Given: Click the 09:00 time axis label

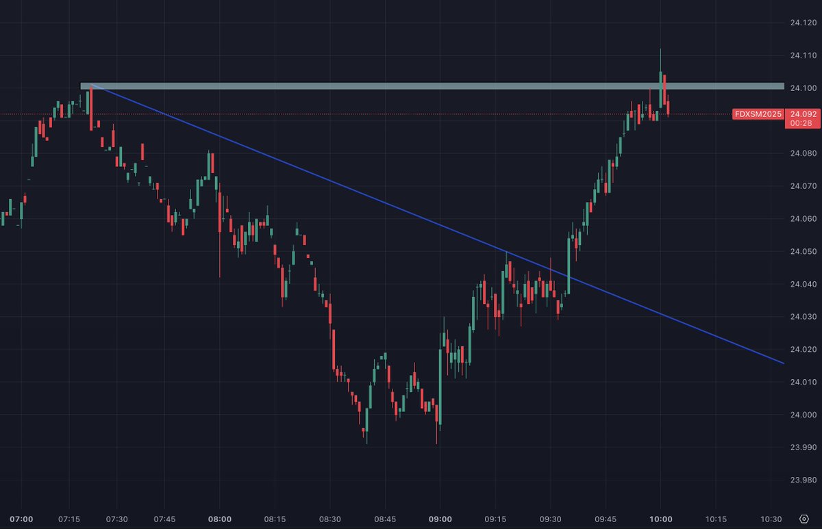Looking at the screenshot, I should pyautogui.click(x=440, y=519).
